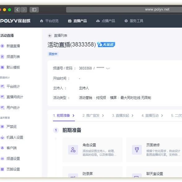Image resolution: width=182 pixels, height=182 pixels.
Task: Click the 默认模板 template icon
Action: (x=2, y=67)
